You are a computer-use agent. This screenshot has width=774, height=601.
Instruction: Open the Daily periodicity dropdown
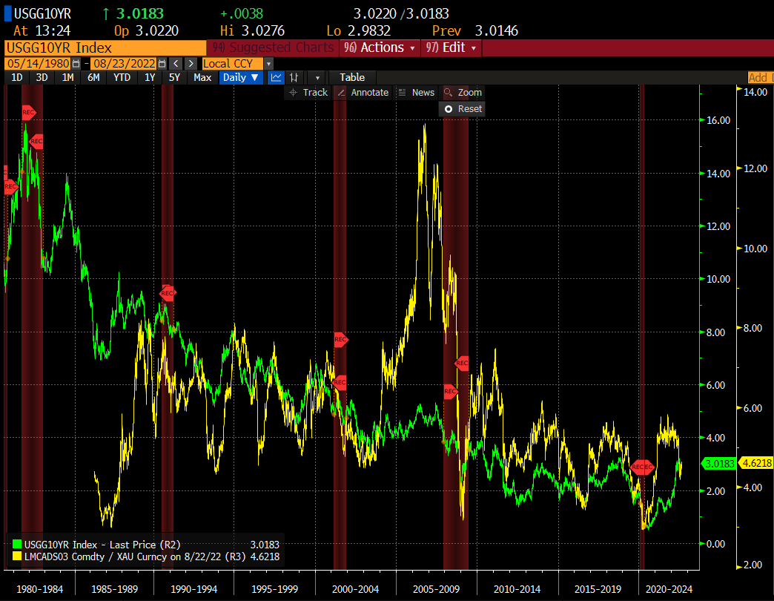click(x=241, y=77)
